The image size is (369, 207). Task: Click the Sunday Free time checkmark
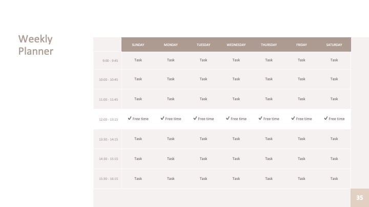(130, 118)
